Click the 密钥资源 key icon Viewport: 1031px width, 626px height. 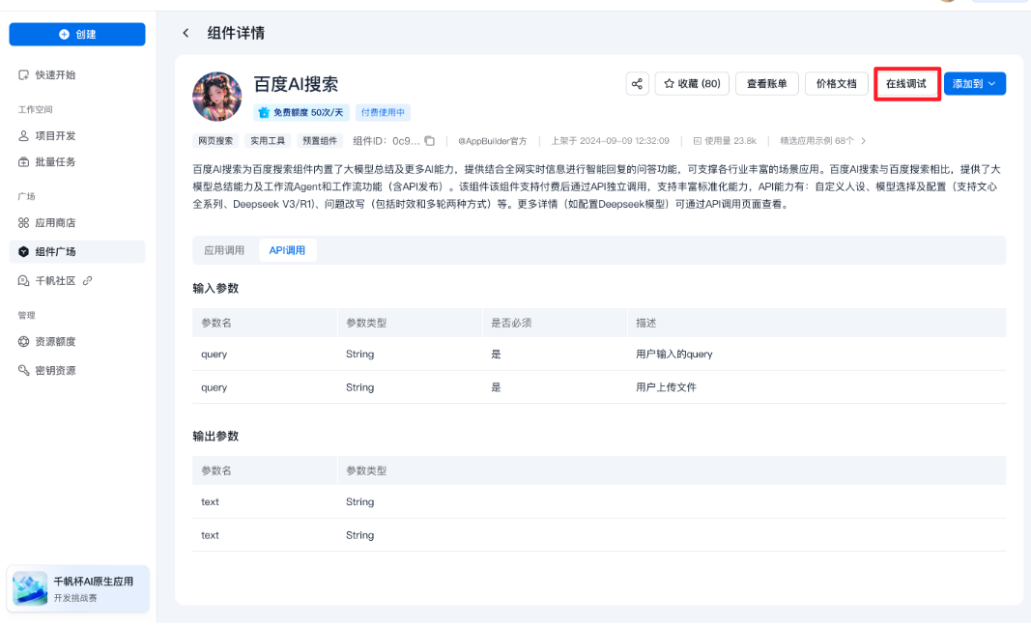point(23,370)
